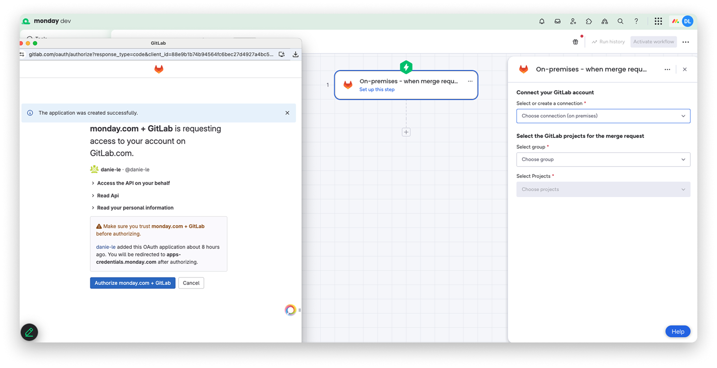Click the colorful circular assistant icon
This screenshot has height=368, width=717.
(290, 310)
